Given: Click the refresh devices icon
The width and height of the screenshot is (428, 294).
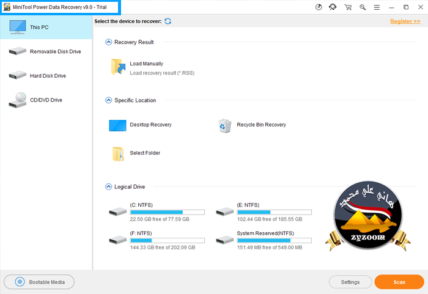Looking at the screenshot, I should pyautogui.click(x=168, y=21).
